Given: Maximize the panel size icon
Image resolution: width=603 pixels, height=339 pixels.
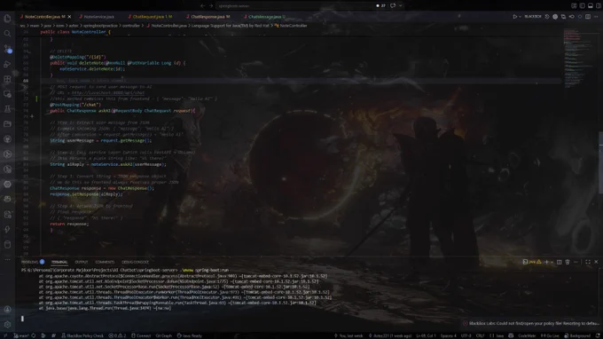Looking at the screenshot, I should 588,262.
